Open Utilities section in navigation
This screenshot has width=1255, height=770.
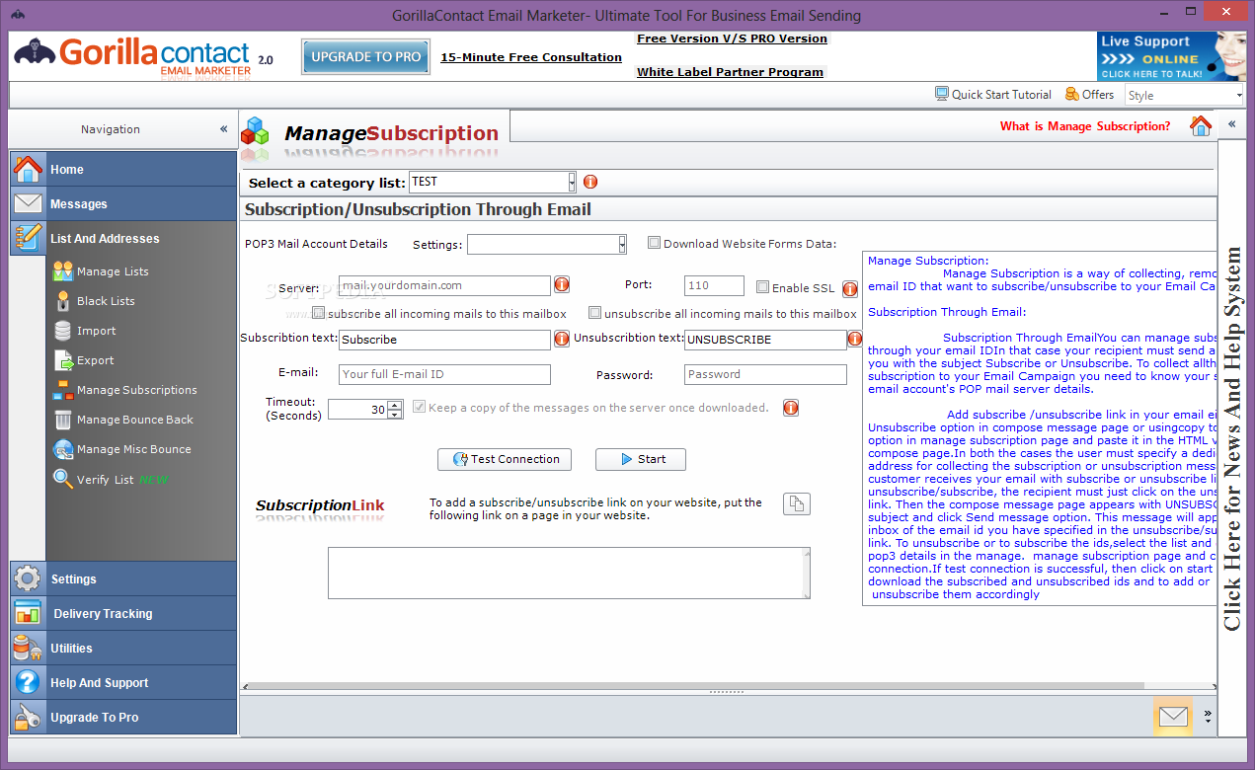click(x=123, y=648)
